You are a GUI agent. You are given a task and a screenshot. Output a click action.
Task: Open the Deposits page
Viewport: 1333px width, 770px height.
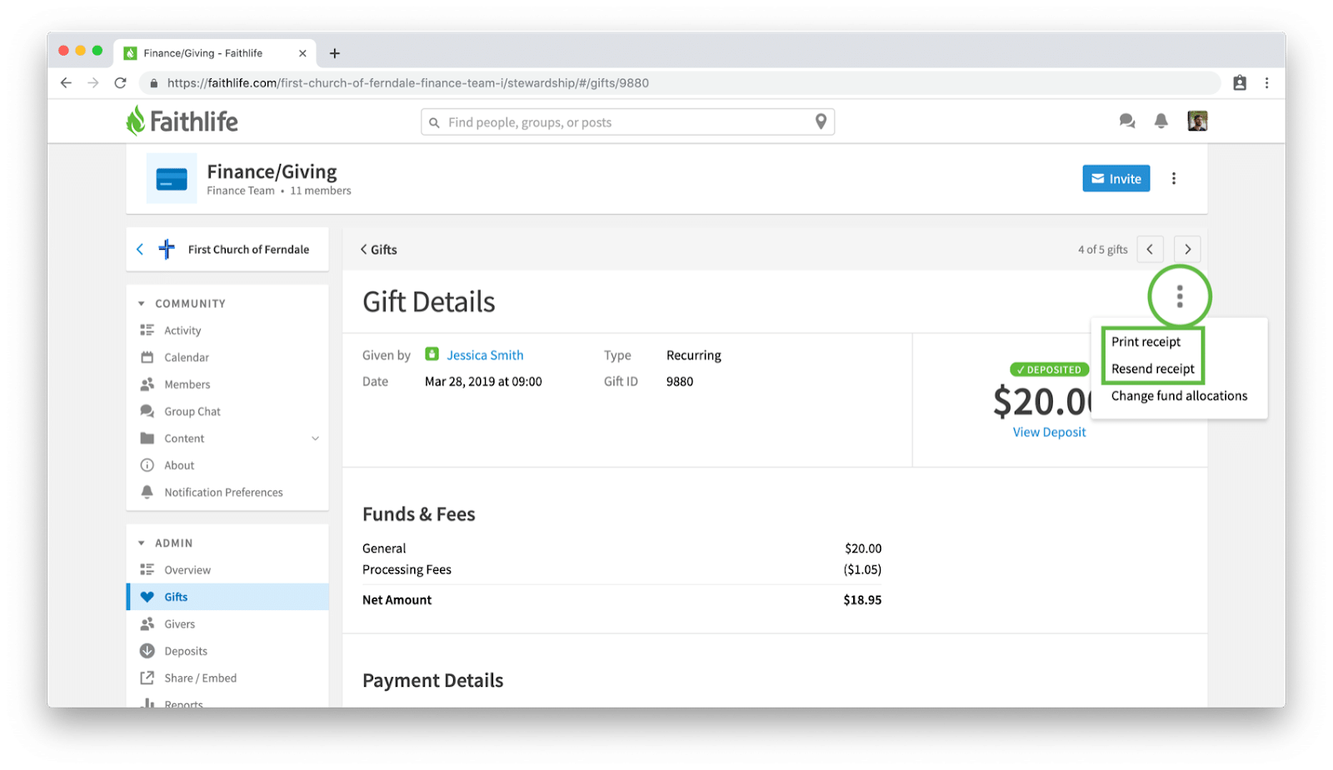186,651
